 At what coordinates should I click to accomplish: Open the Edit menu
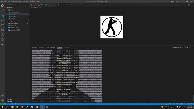click(9, 2)
